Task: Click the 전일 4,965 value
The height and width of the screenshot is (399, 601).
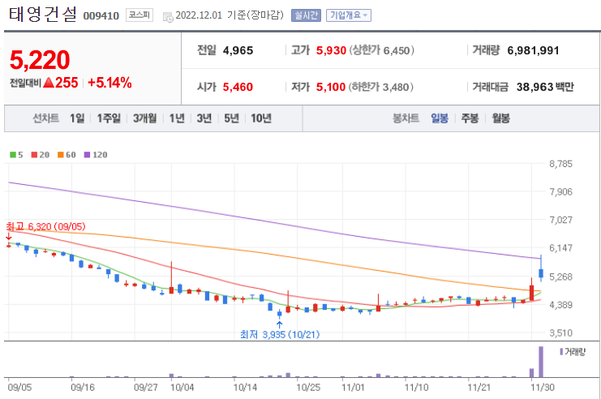Action: (x=238, y=50)
